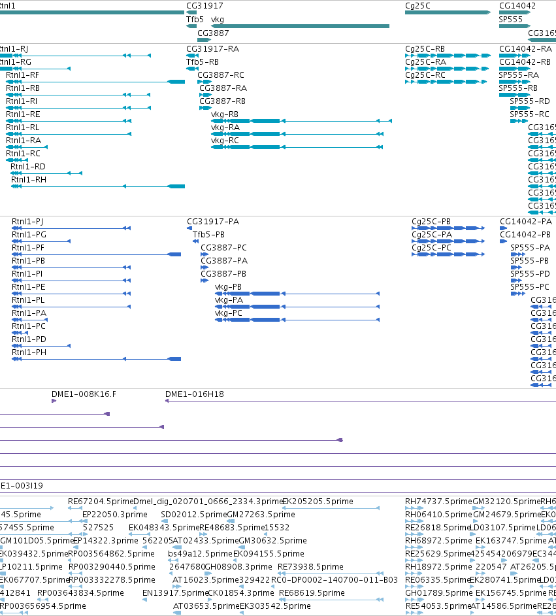This screenshot has width=556, height=616.
Task: Select transcript label Rtnl1-RF
Action: (22, 75)
